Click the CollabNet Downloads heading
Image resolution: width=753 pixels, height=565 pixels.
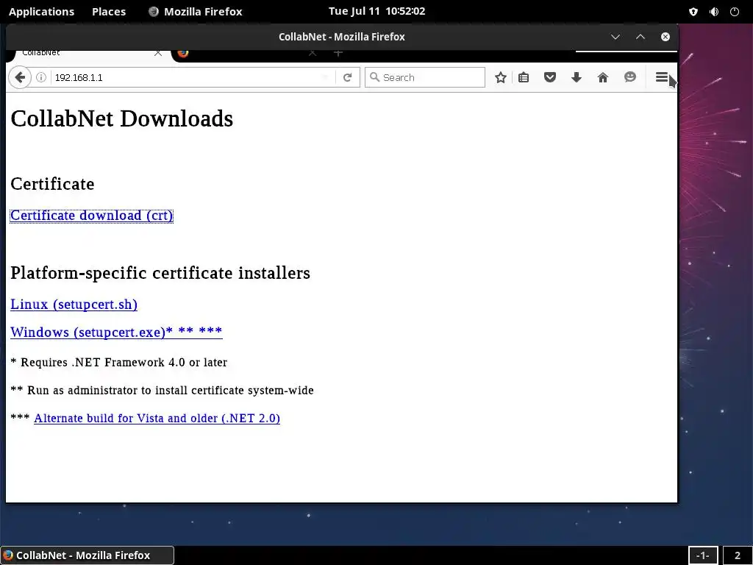click(x=121, y=118)
